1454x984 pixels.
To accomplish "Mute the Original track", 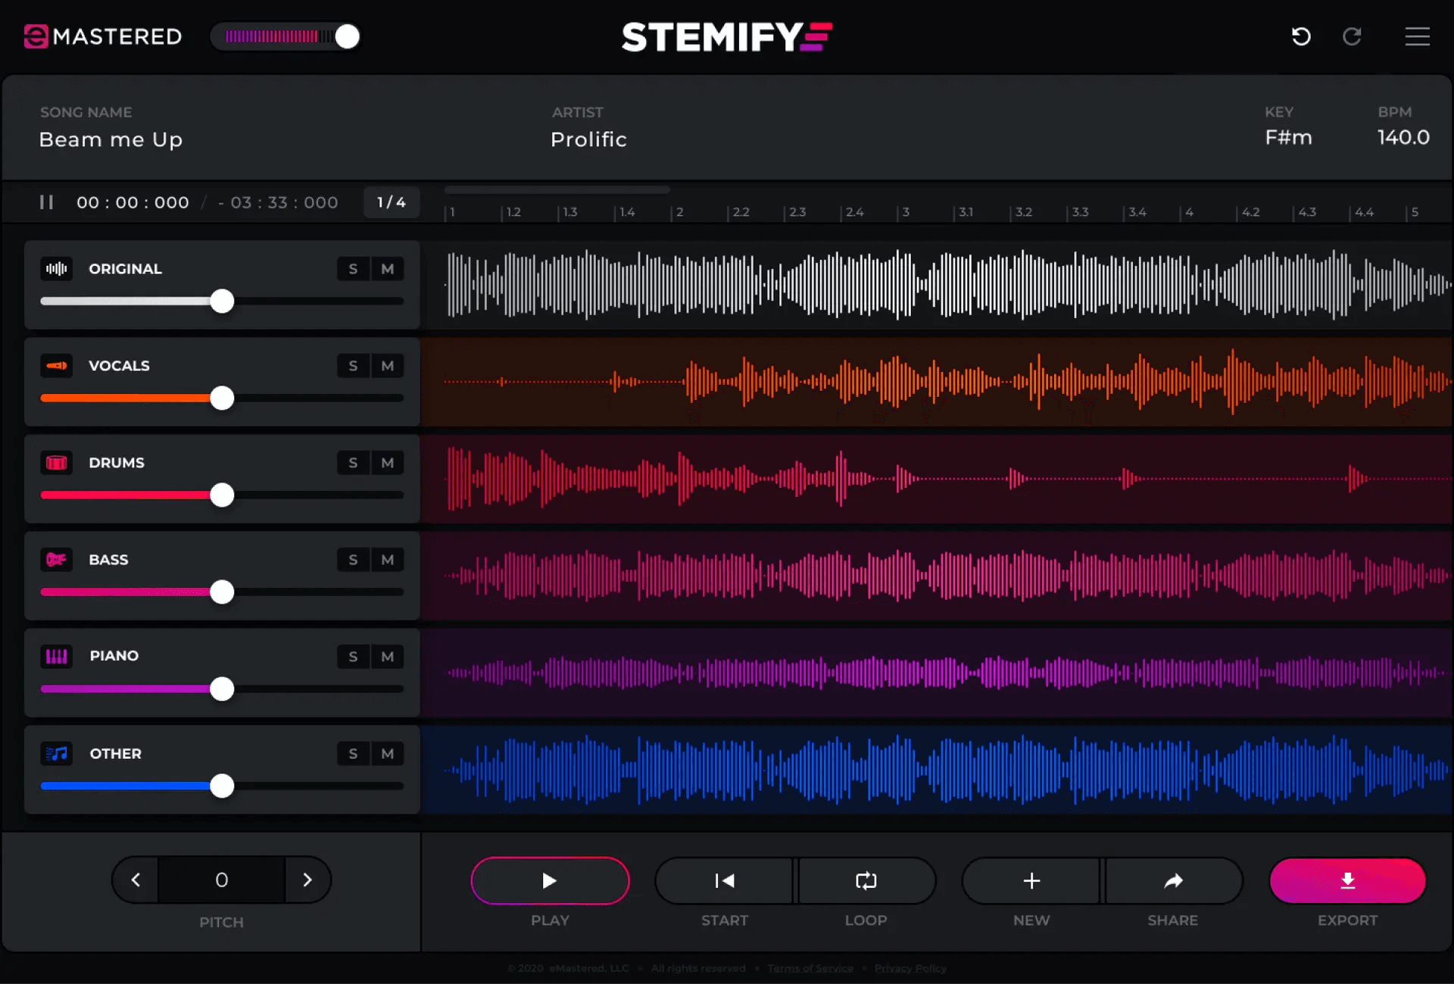I will click(x=387, y=269).
